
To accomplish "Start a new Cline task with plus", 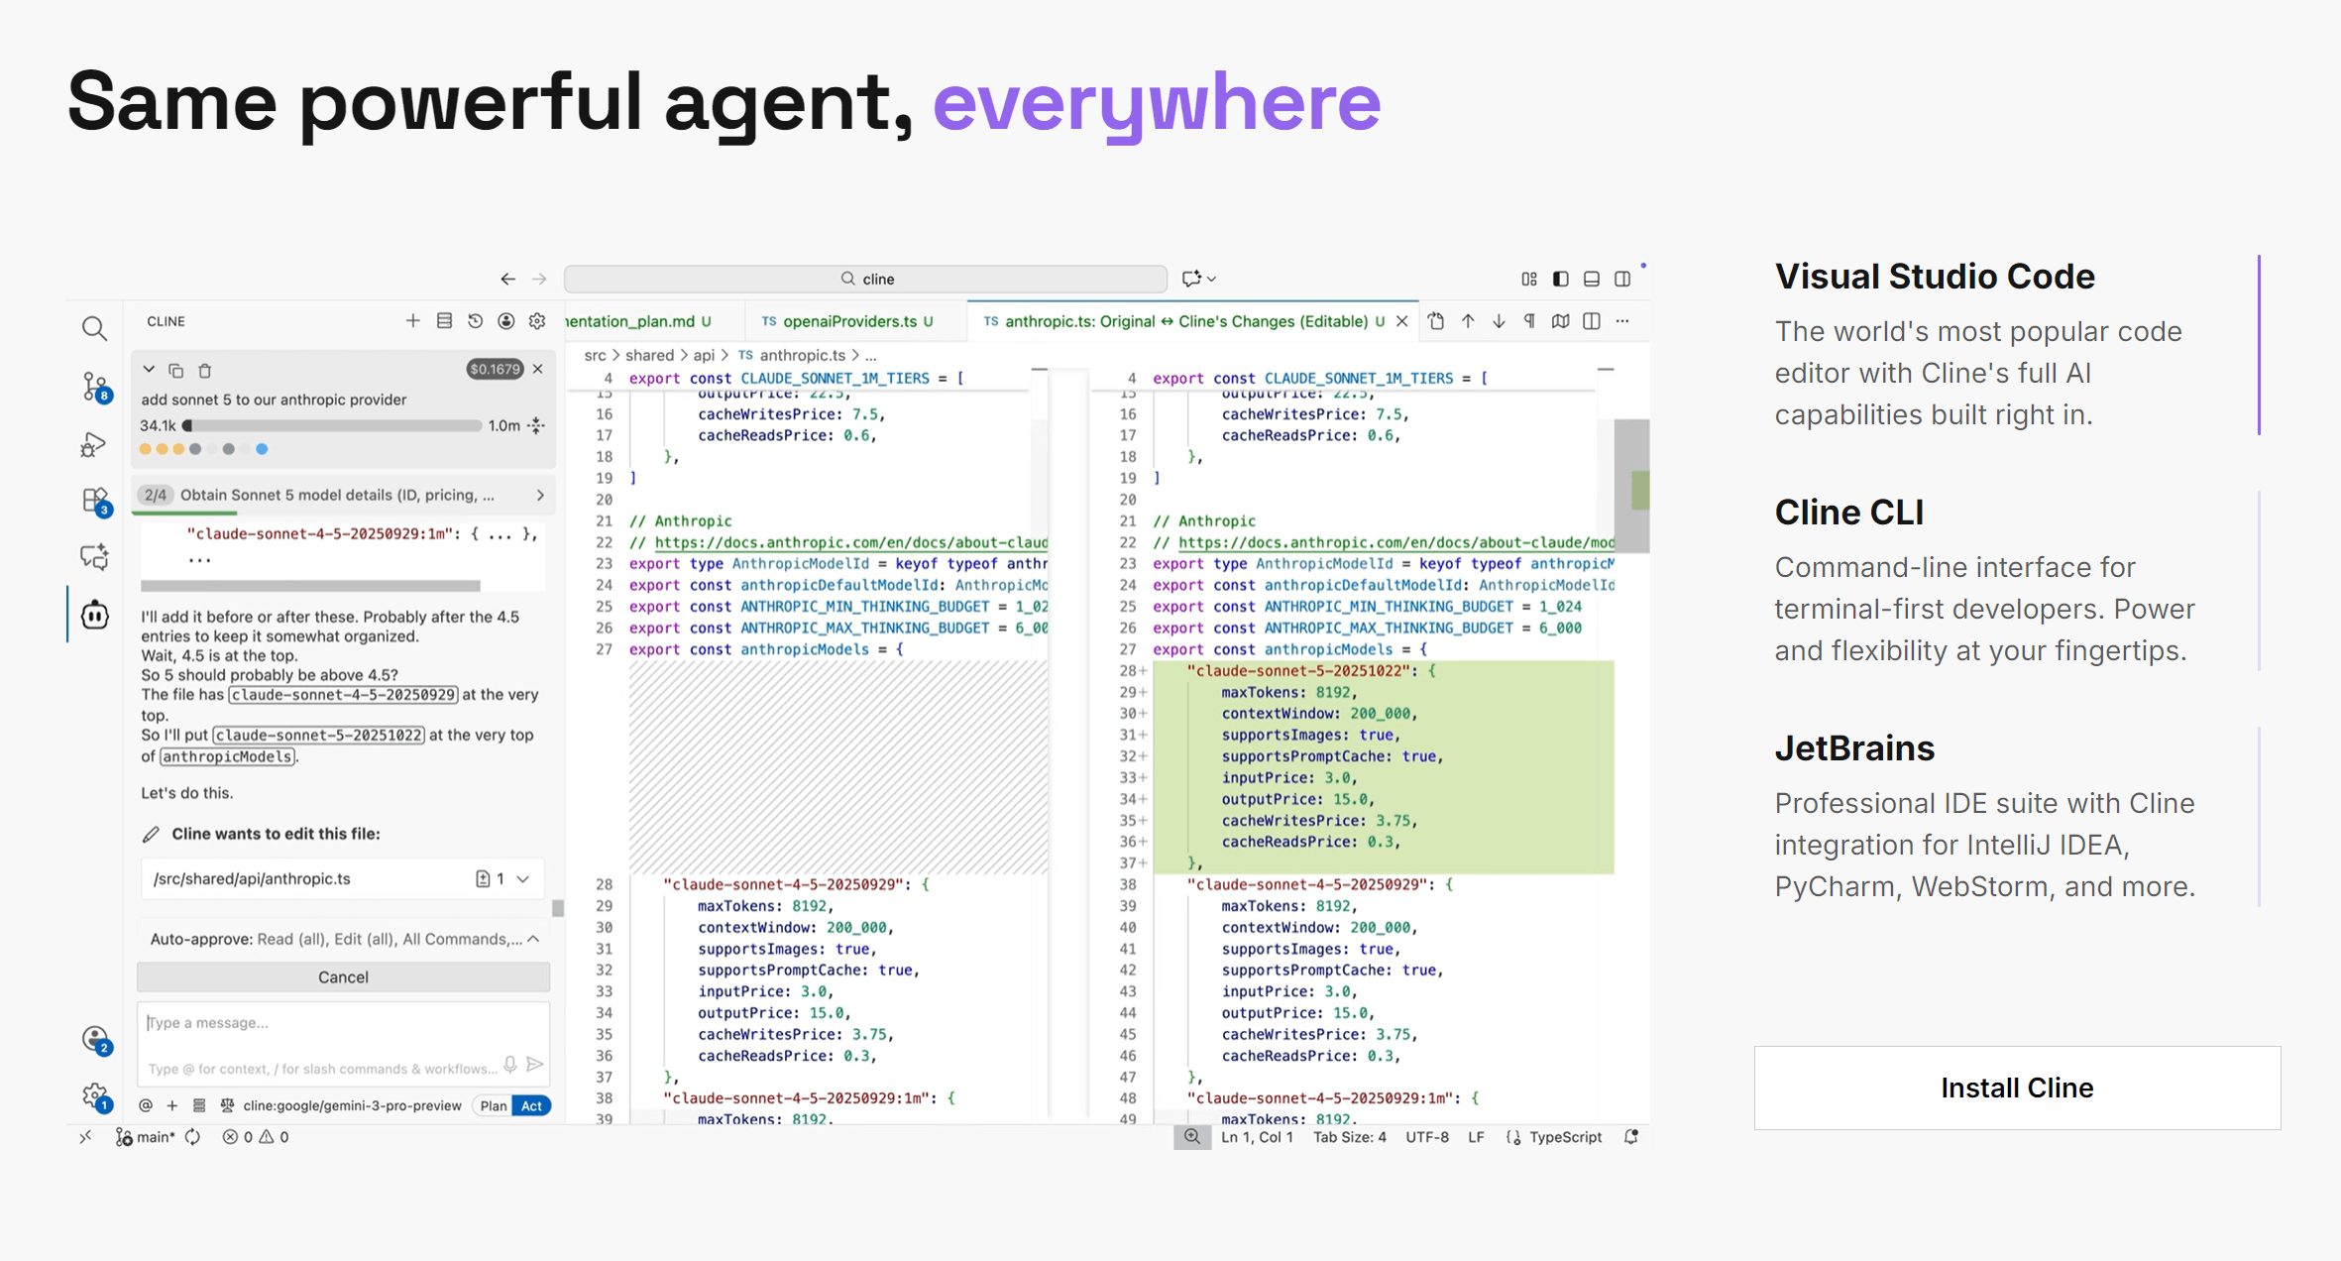I will tap(413, 321).
